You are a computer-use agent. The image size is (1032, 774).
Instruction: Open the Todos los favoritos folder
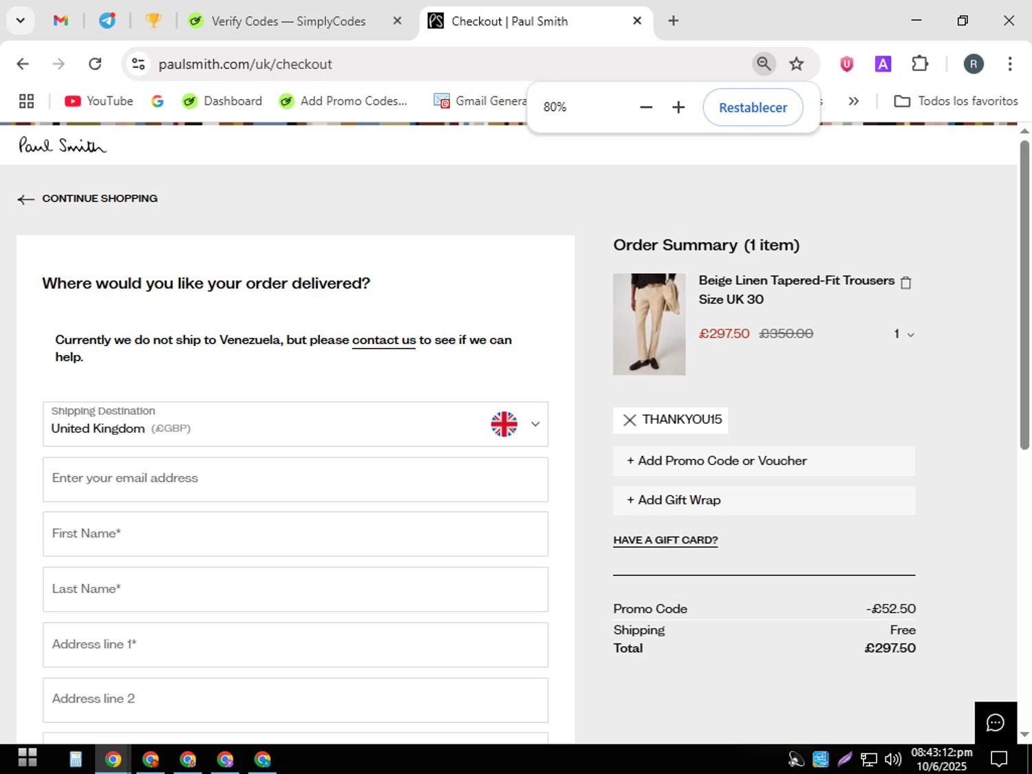pyautogui.click(x=956, y=101)
